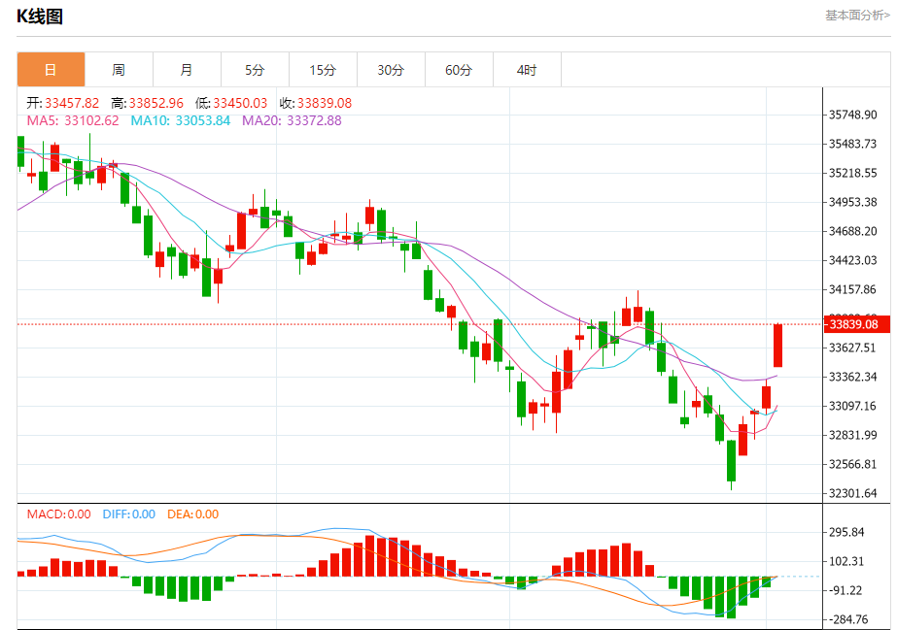This screenshot has height=630, width=897.
Task: Click the 34688.20 price axis label
Action: (853, 231)
